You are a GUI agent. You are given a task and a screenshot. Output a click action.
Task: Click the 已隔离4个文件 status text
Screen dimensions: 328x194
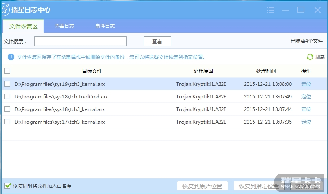[x=307, y=41]
